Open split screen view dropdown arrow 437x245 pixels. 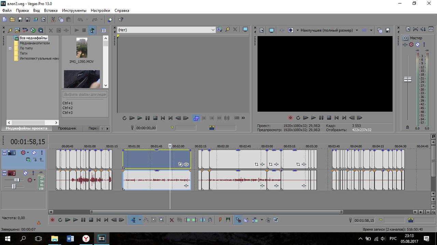pos(298,30)
